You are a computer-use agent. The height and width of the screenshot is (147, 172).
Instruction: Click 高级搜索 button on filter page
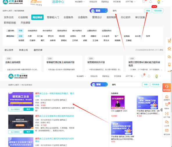coord(158,11)
